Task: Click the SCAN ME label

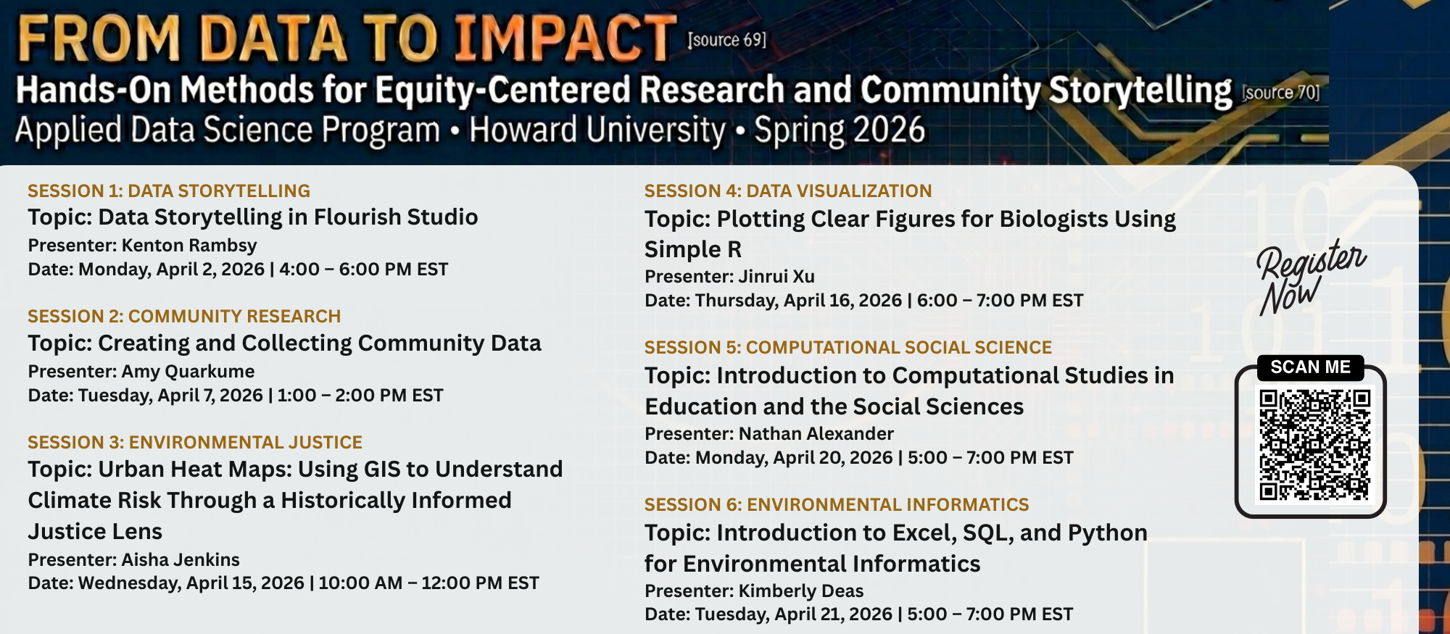Action: click(1310, 367)
